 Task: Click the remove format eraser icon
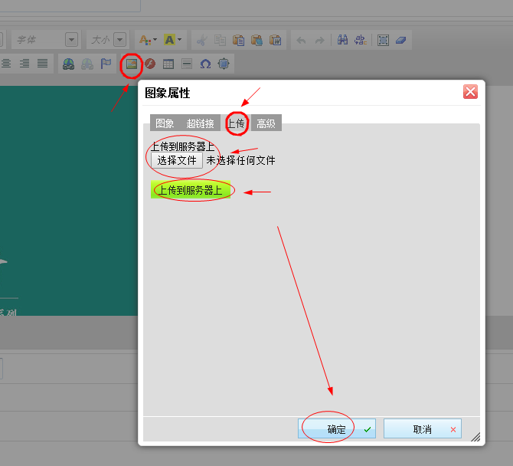[x=403, y=40]
